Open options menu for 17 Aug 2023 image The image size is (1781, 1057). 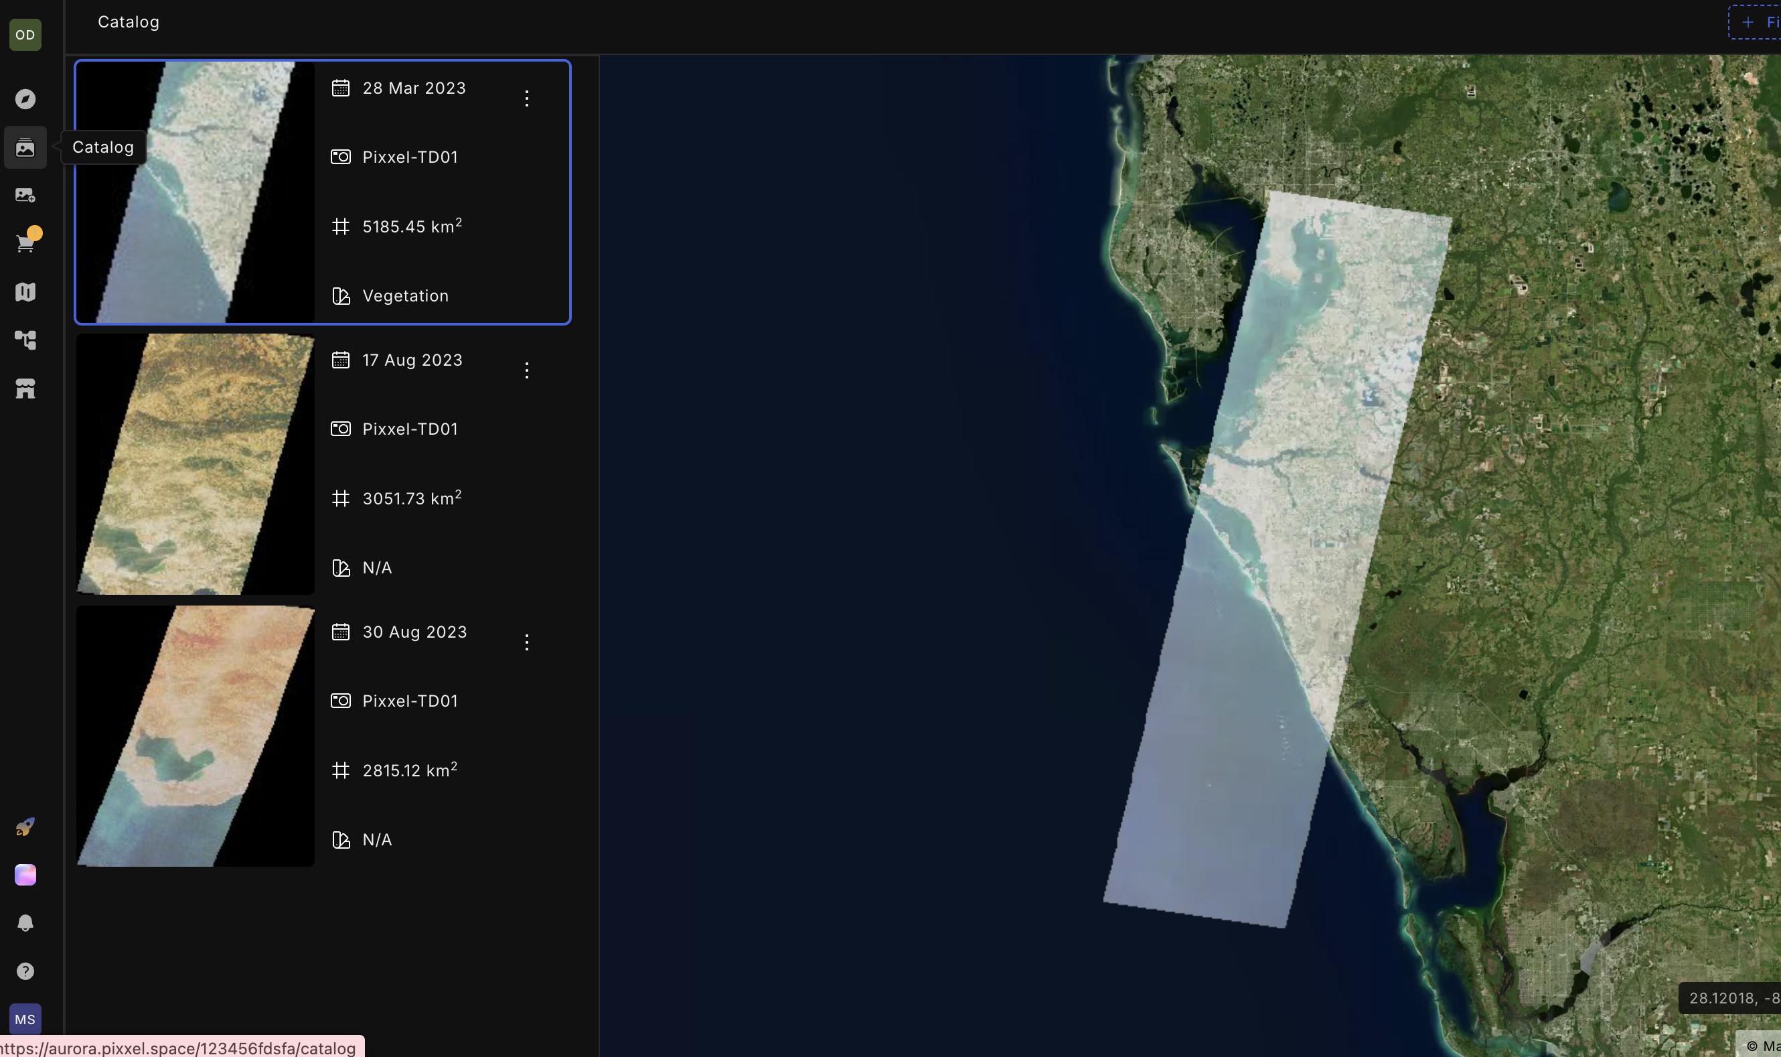[x=527, y=370]
